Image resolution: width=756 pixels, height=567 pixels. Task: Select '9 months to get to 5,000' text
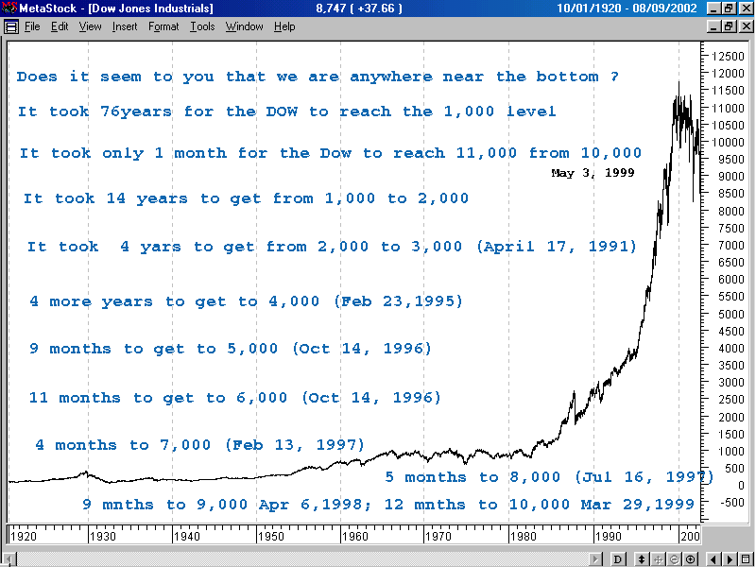pos(231,349)
